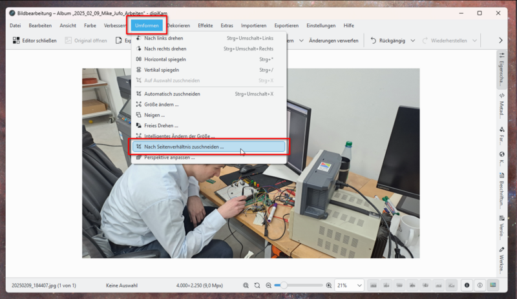
Task: Open the Importieren menu
Action: pos(253,25)
